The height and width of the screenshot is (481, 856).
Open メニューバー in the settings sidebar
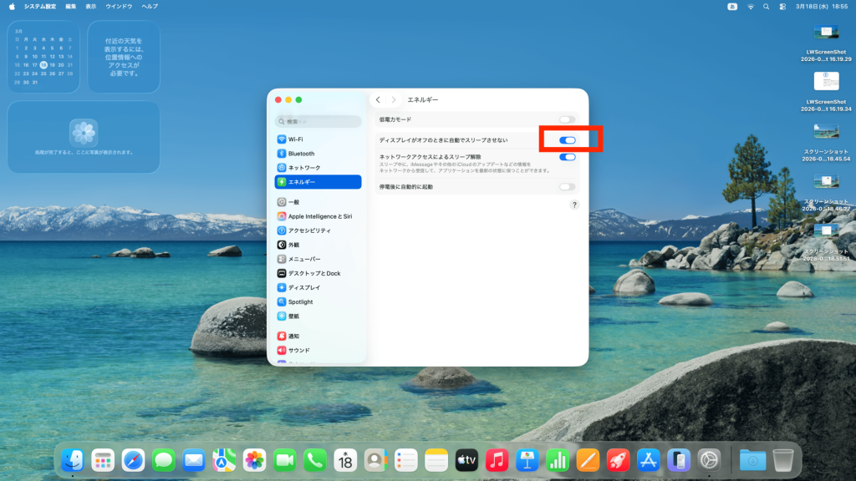(x=318, y=259)
